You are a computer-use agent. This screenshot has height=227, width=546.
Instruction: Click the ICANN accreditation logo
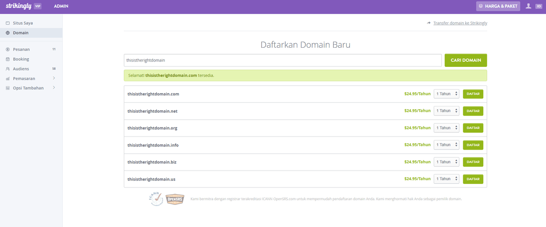pos(156,199)
